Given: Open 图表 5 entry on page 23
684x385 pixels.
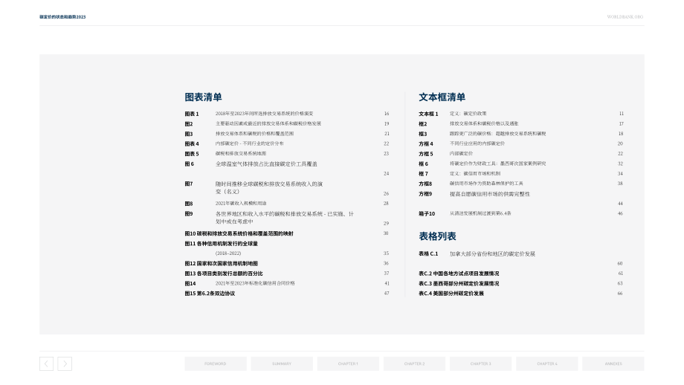Looking at the screenshot, I should pos(286,153).
